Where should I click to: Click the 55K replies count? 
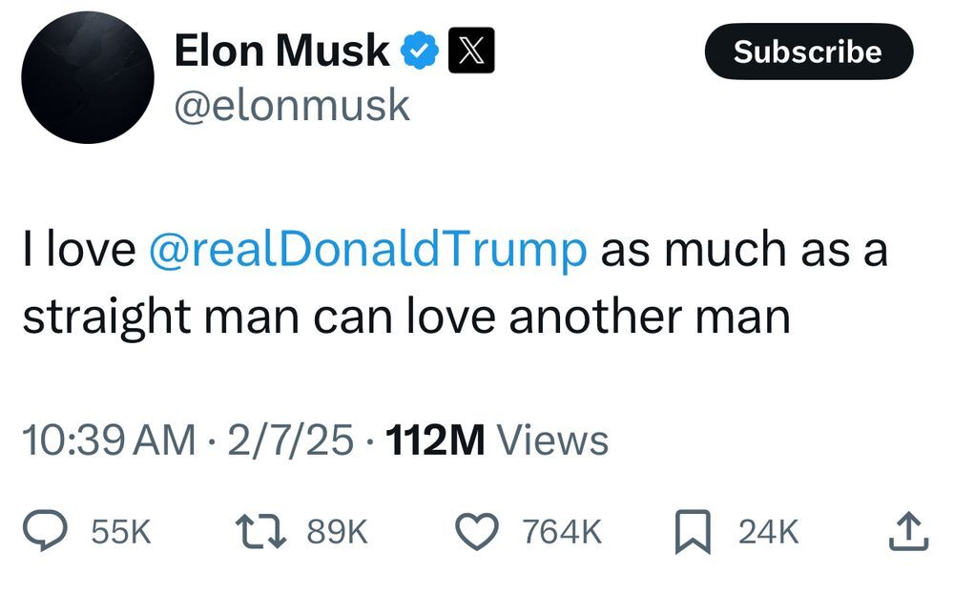pyautogui.click(x=120, y=532)
